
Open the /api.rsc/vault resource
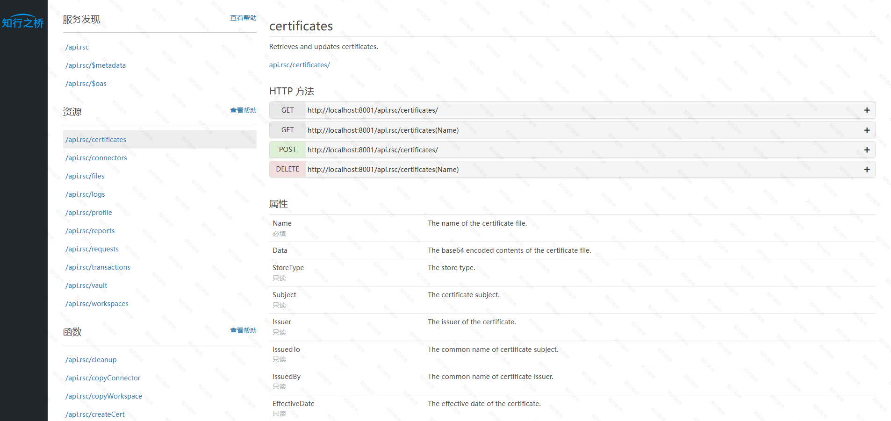[86, 285]
